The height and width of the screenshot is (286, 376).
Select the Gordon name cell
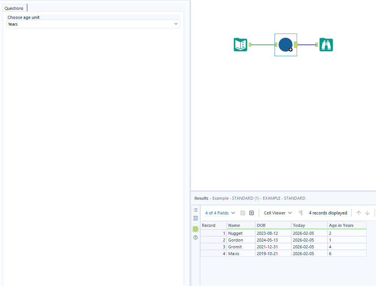pyautogui.click(x=241, y=240)
